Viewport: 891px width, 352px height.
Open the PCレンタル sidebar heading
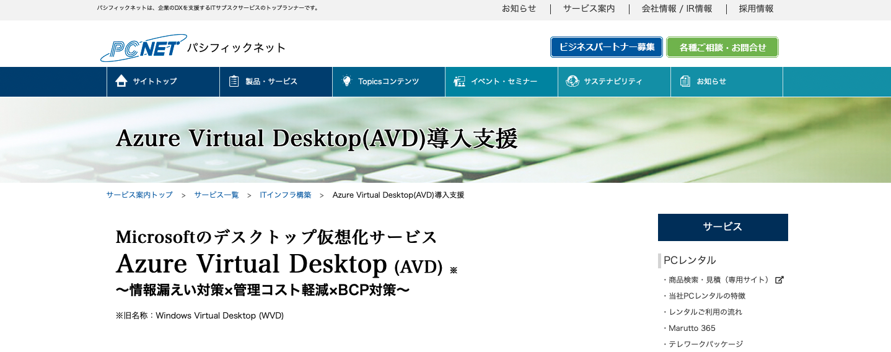690,260
